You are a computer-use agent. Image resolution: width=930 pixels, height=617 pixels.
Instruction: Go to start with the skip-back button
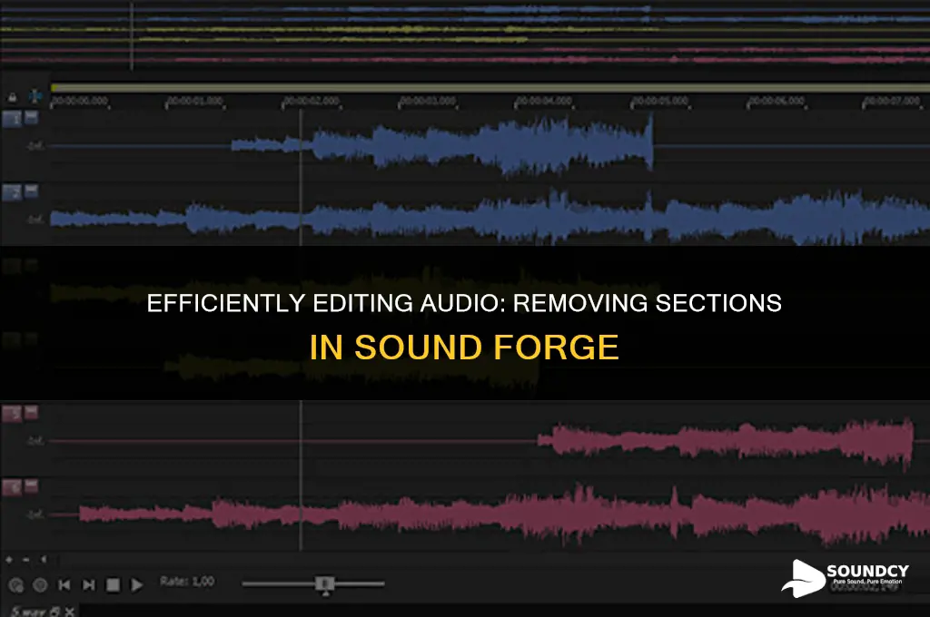click(64, 585)
